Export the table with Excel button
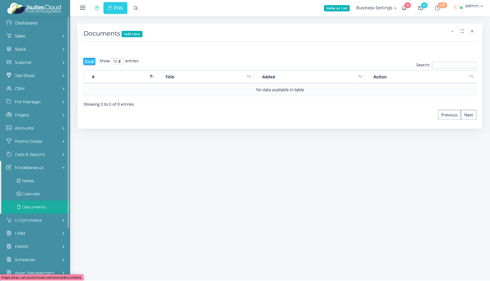The image size is (490, 281). (90, 61)
